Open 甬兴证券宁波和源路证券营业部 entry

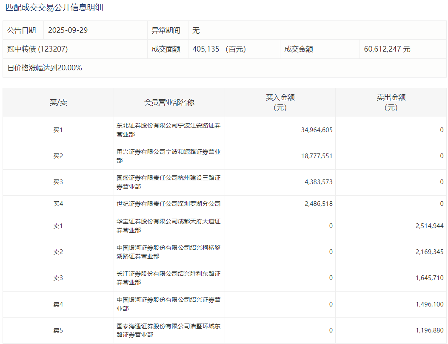tap(168, 156)
